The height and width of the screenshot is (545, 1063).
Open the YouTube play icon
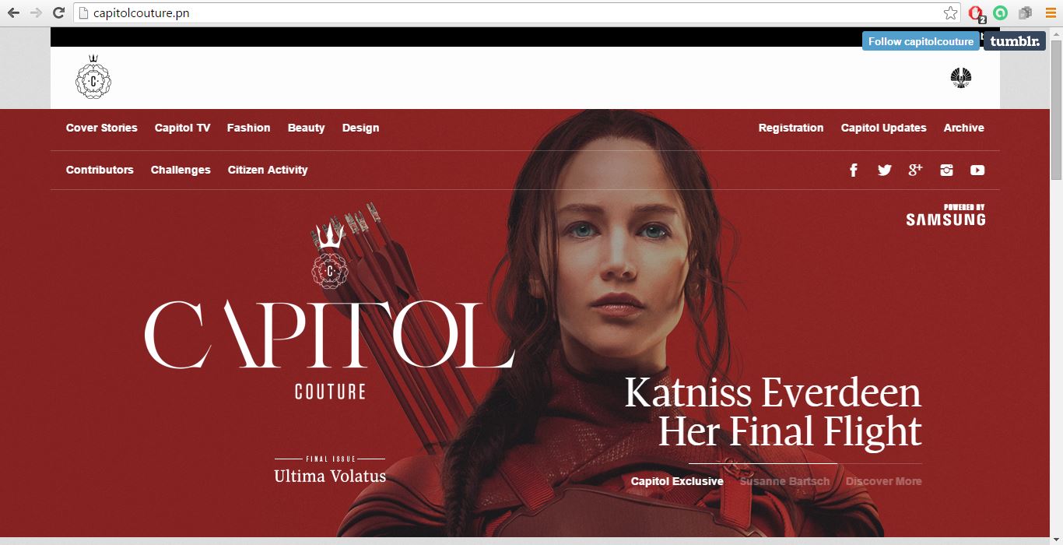coord(977,170)
